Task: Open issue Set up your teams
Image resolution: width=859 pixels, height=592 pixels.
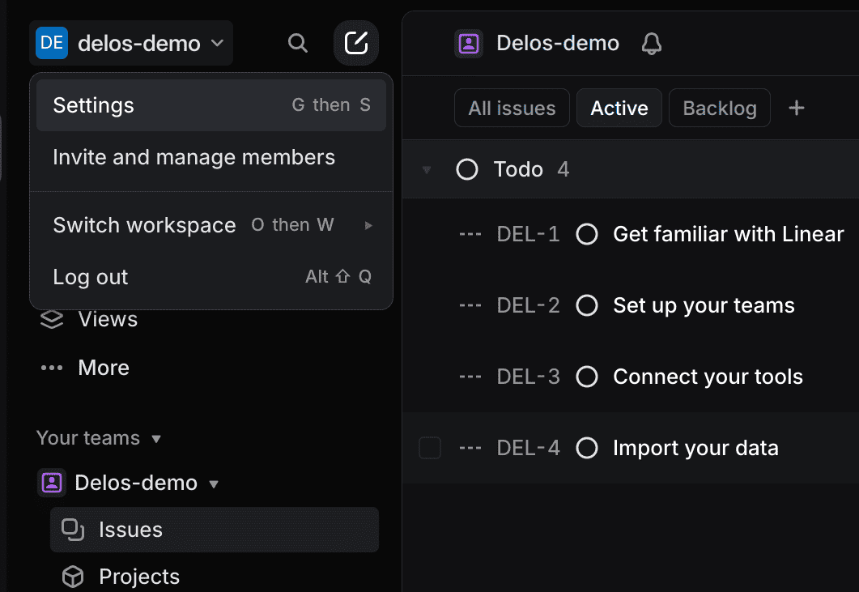Action: [x=704, y=305]
